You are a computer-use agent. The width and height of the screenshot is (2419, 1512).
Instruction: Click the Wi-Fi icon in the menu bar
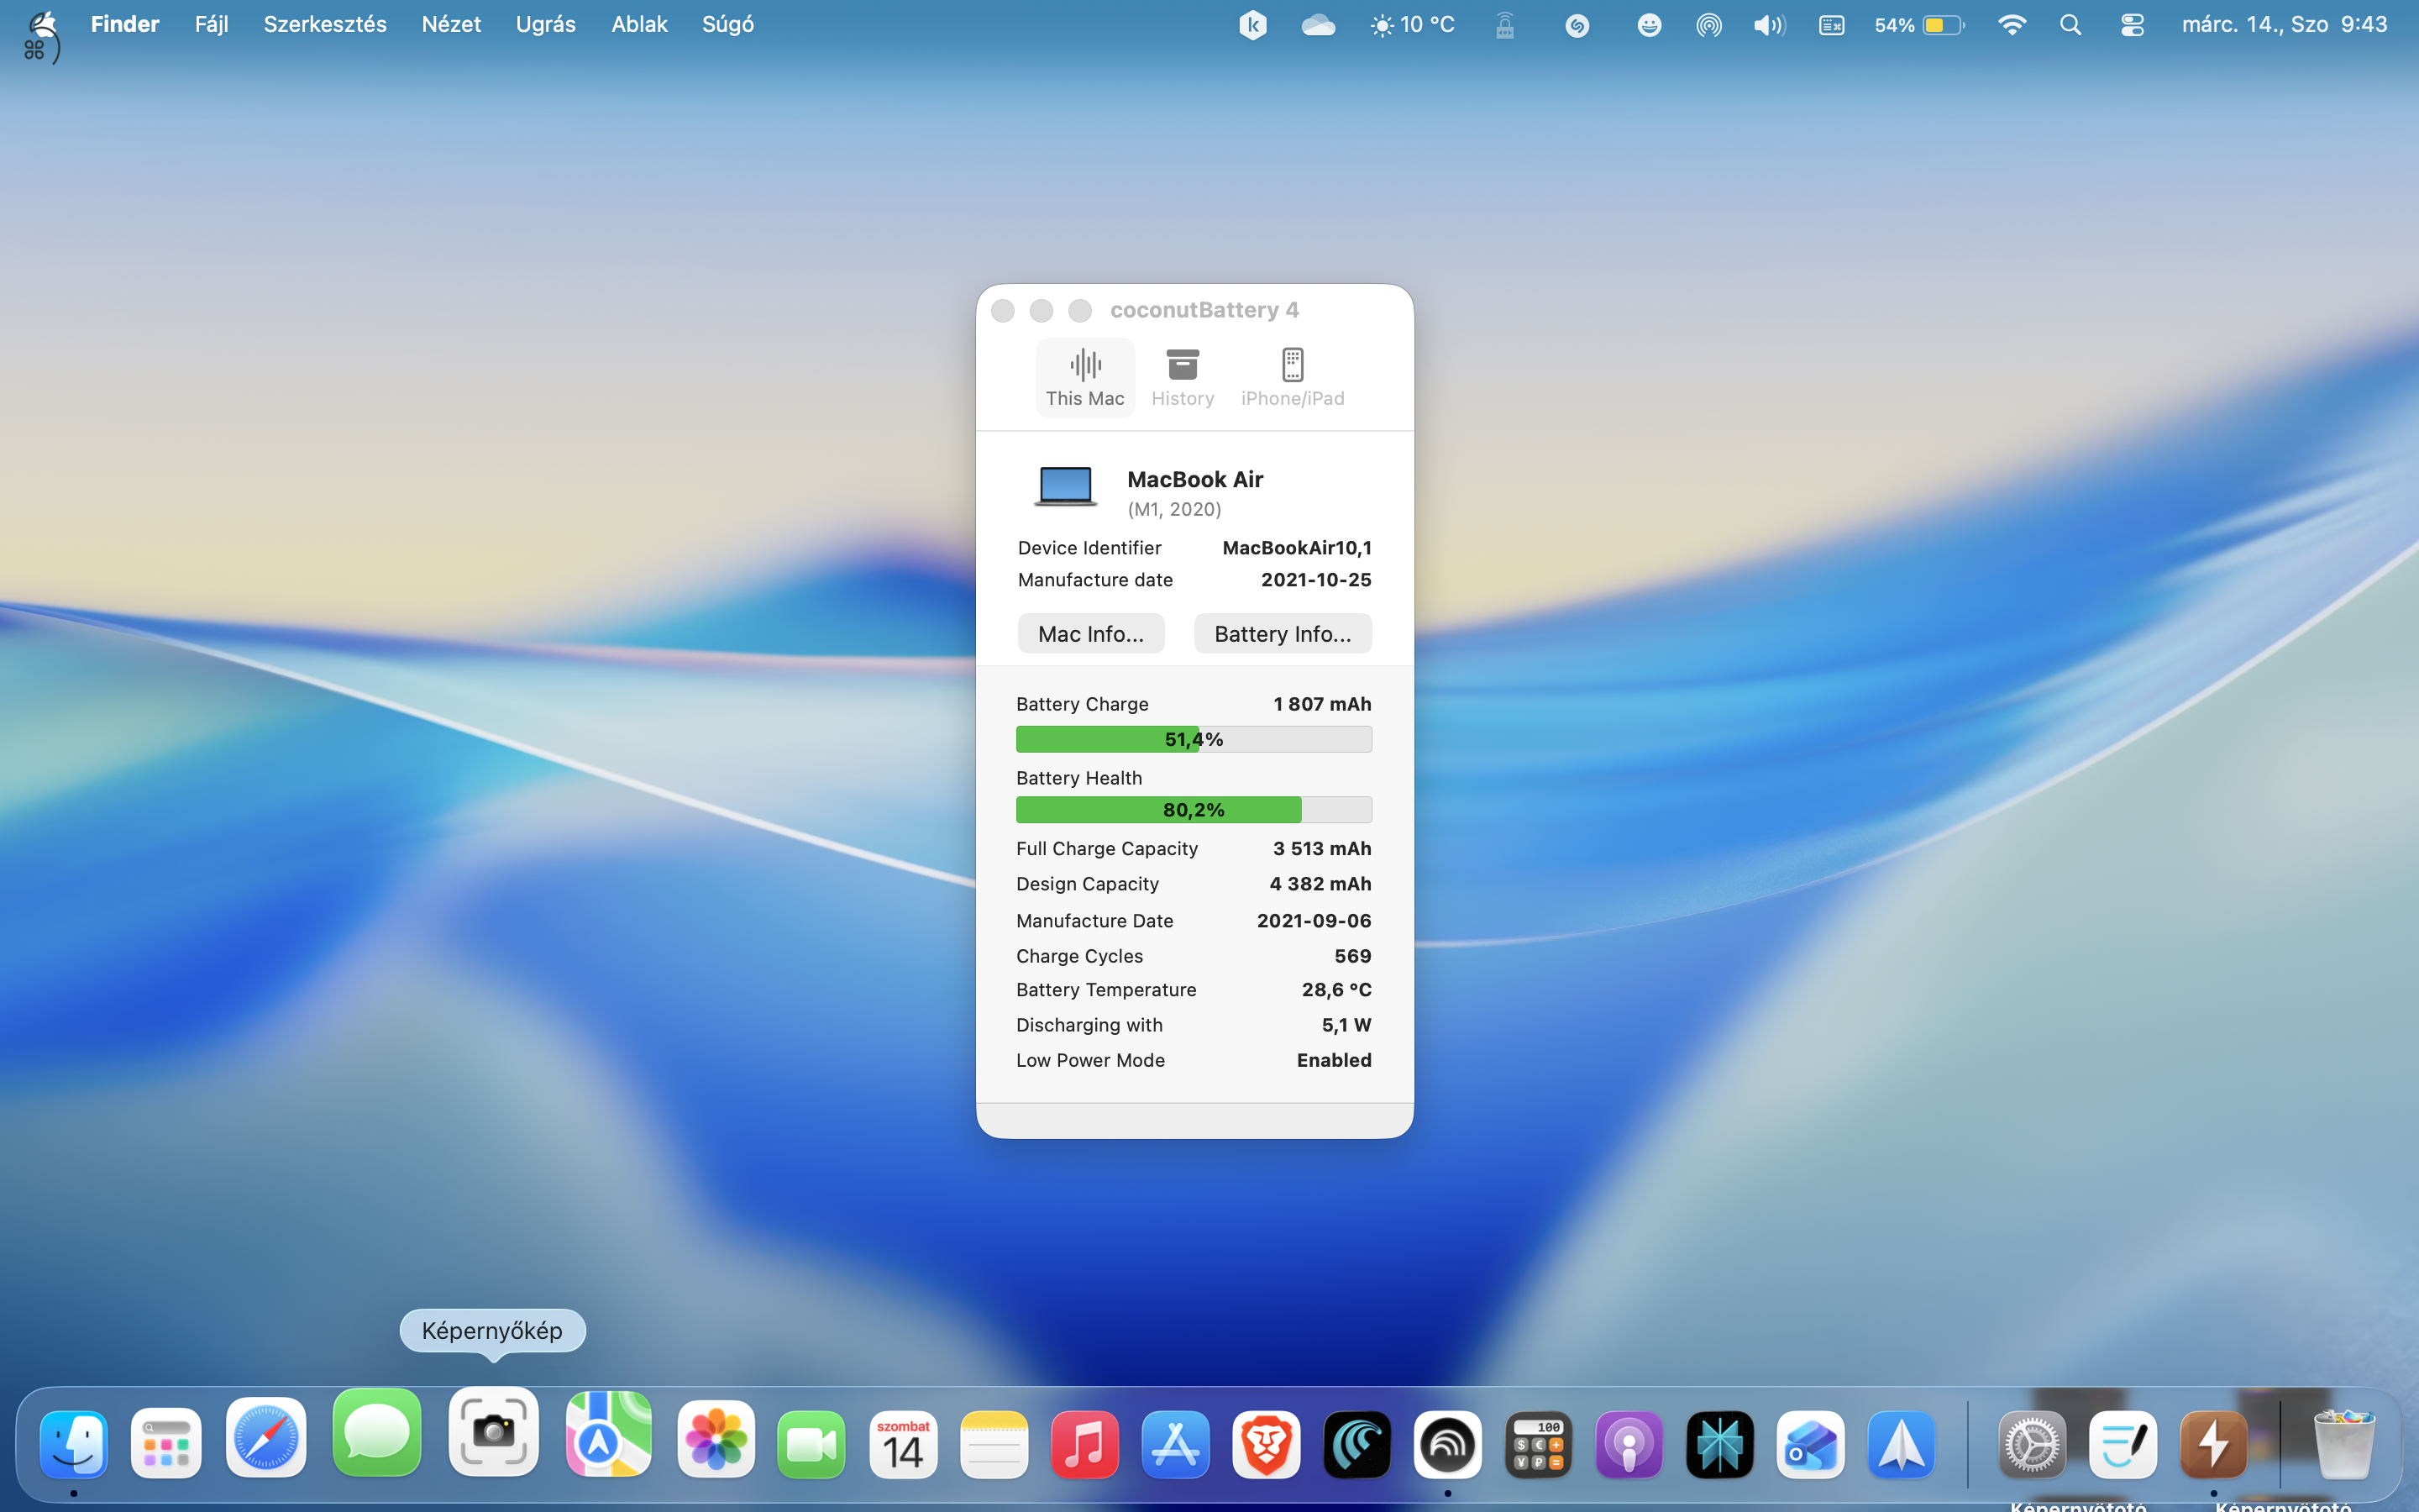point(2011,24)
